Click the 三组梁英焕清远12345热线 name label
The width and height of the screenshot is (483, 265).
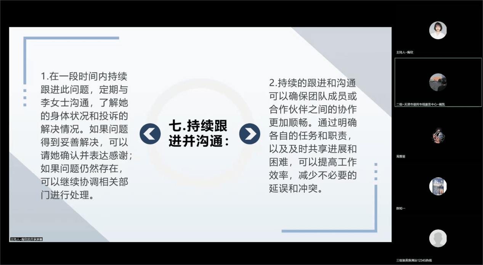tap(414, 260)
